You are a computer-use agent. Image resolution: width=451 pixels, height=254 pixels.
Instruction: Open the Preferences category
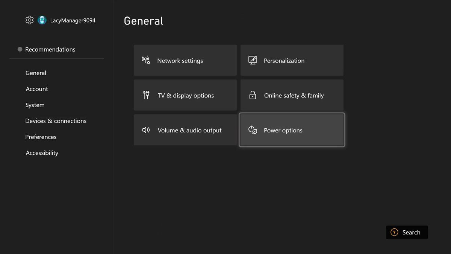41,137
